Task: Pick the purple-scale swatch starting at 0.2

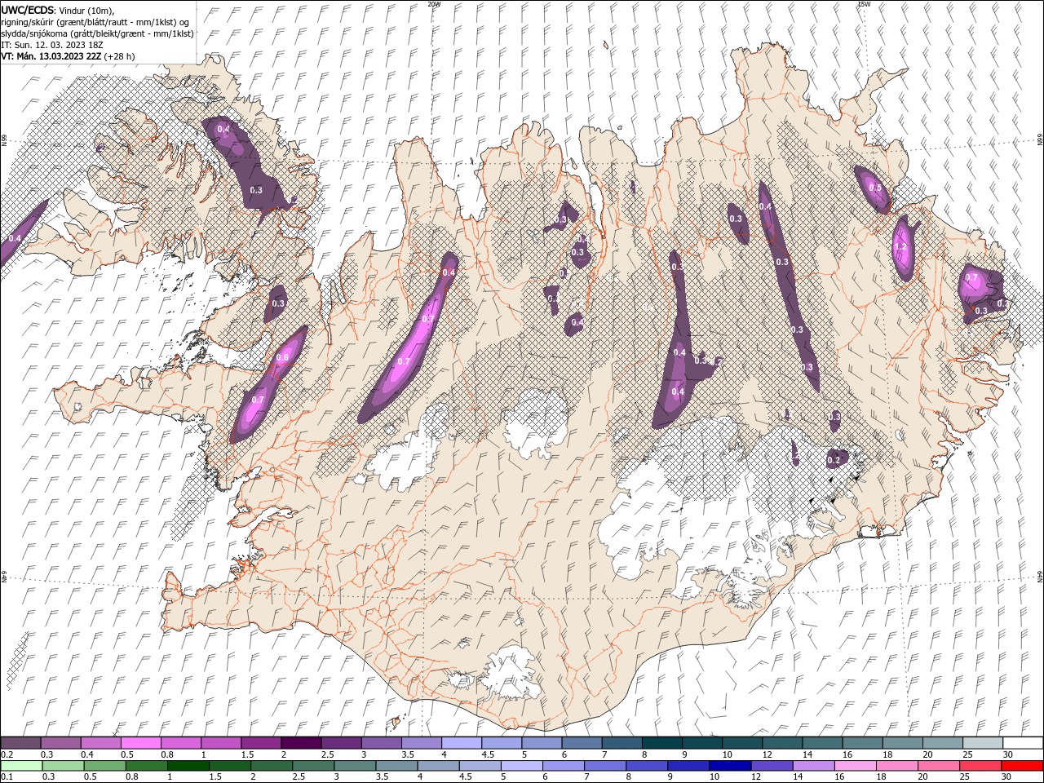Action: 21,743
